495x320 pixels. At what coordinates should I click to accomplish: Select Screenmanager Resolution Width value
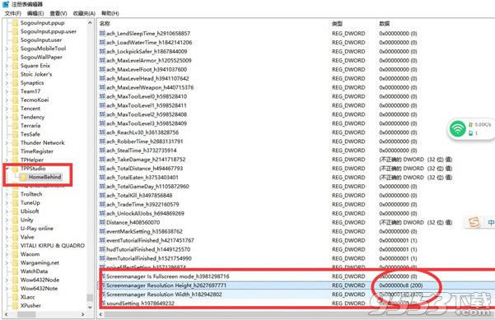coord(164,294)
